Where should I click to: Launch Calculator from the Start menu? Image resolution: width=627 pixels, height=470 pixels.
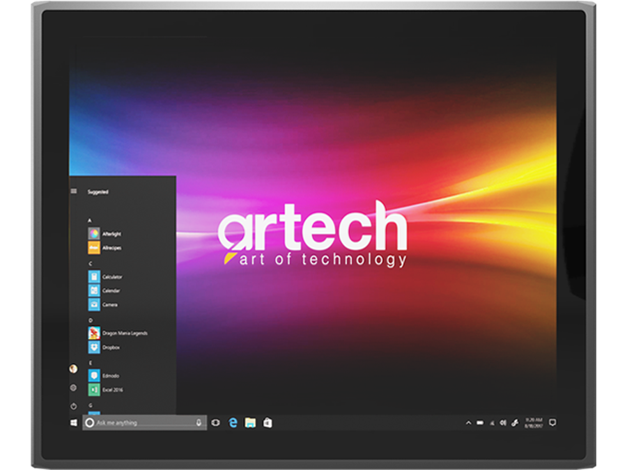tap(111, 276)
